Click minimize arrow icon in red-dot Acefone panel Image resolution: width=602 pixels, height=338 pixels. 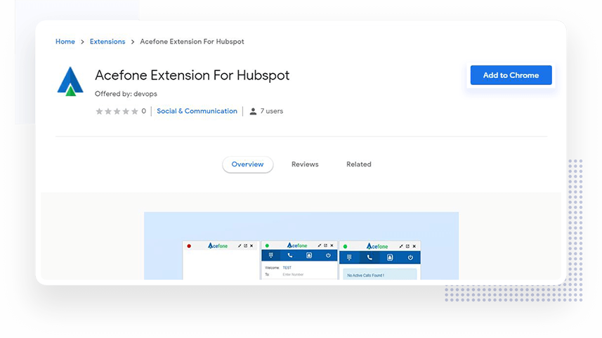[x=240, y=246]
